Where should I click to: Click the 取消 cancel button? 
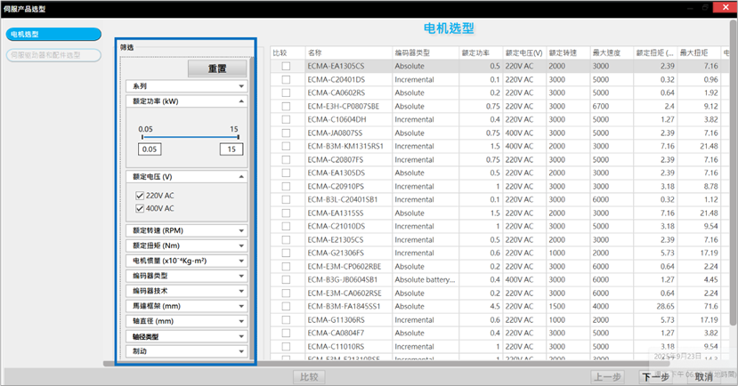pos(704,376)
